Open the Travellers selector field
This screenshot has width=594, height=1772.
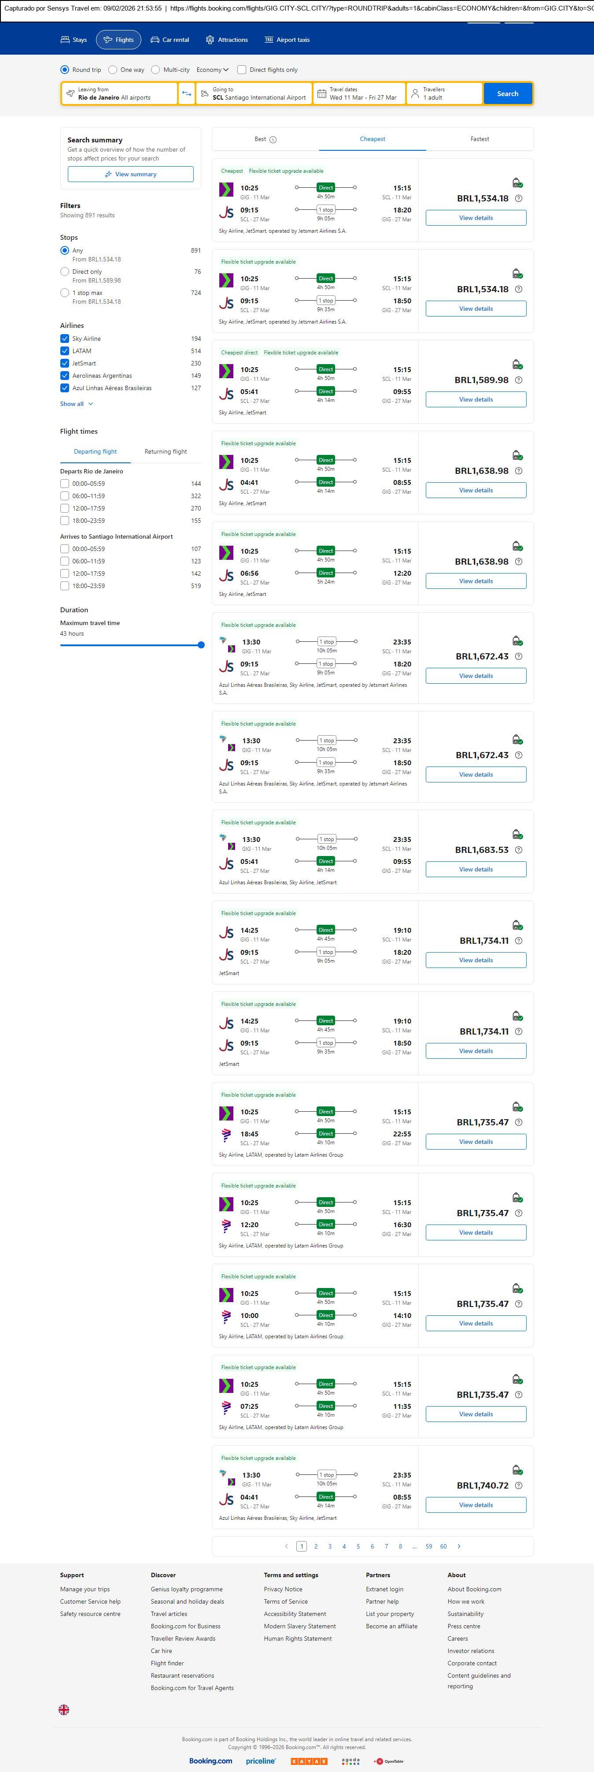click(x=443, y=93)
